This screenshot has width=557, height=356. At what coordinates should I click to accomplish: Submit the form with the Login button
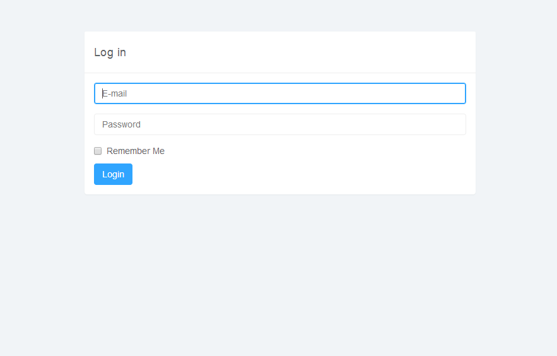click(x=113, y=174)
